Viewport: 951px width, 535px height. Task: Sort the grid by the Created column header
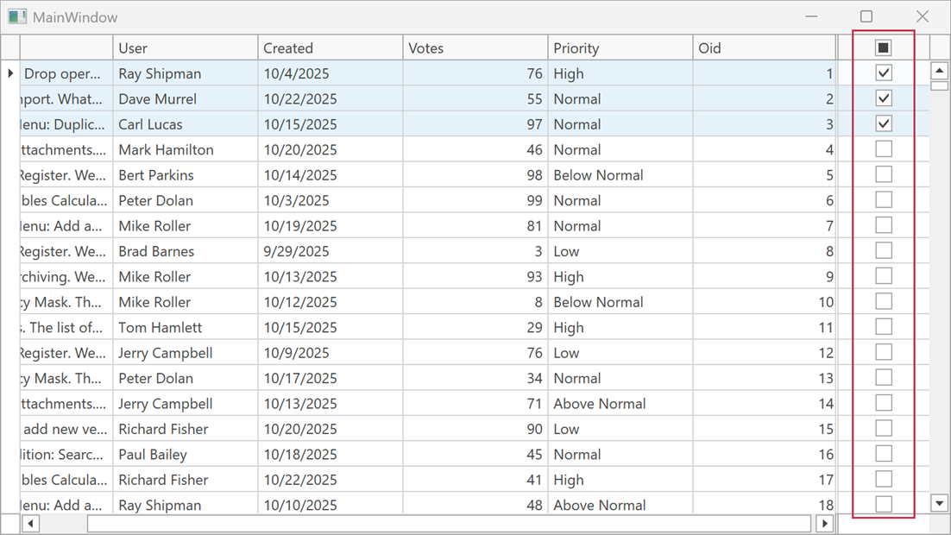[331, 47]
